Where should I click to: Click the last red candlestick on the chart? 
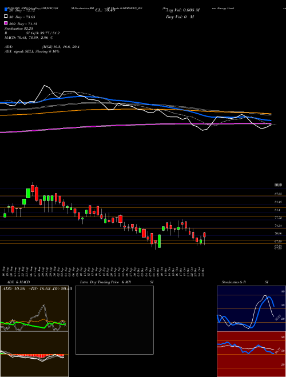(204, 235)
